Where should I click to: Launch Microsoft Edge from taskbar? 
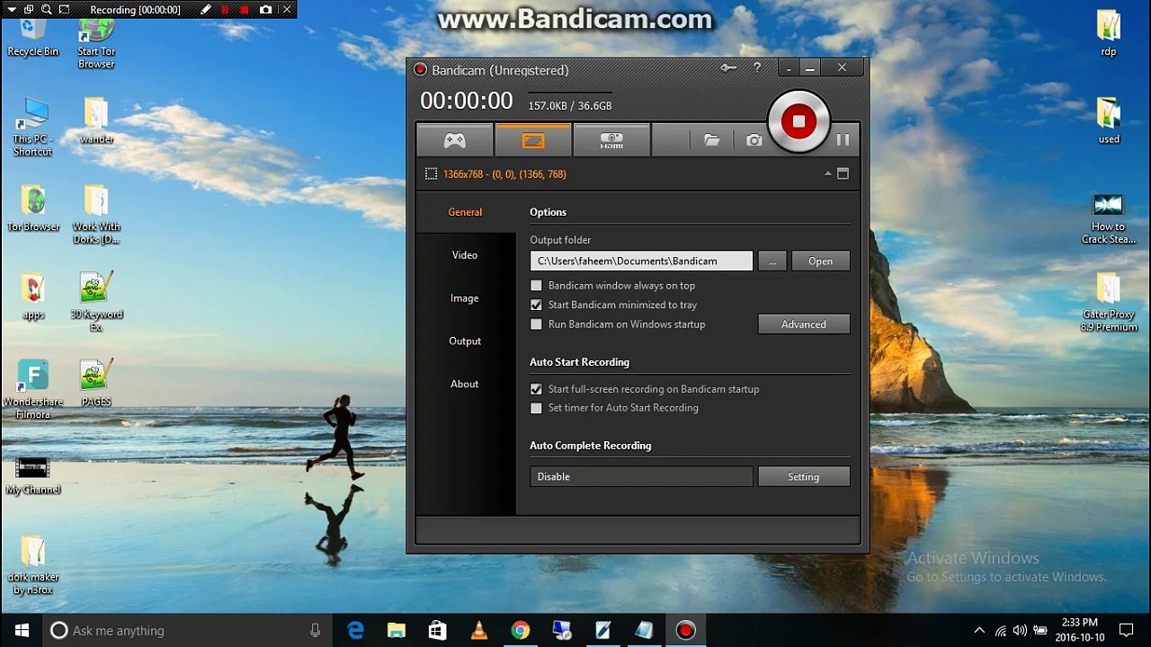click(x=355, y=630)
